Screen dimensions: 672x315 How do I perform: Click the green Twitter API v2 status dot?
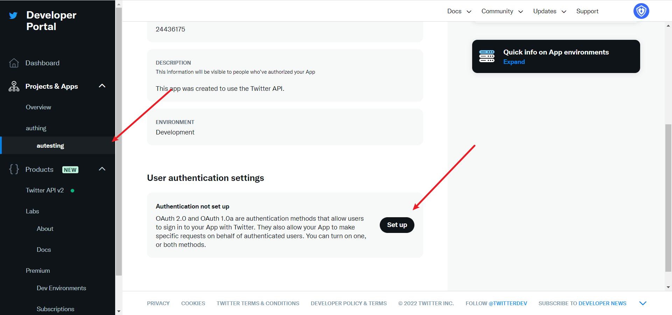(72, 191)
